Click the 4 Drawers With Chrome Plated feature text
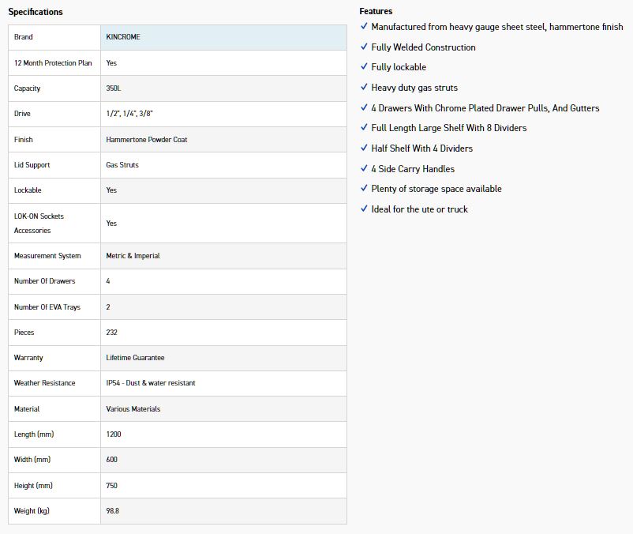Screen dimensions: 633x534 click(x=485, y=107)
